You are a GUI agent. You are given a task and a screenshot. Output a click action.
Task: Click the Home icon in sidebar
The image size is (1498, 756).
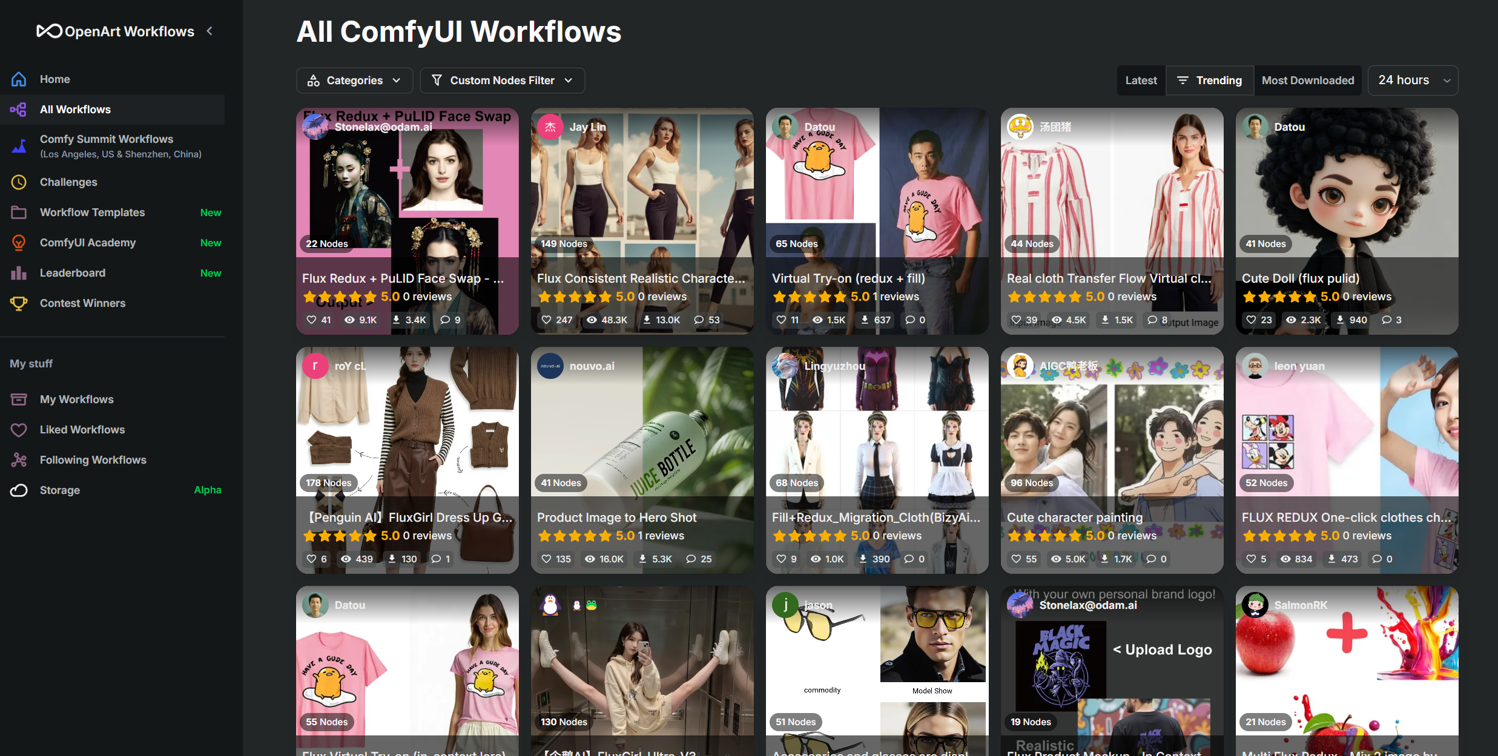point(19,79)
